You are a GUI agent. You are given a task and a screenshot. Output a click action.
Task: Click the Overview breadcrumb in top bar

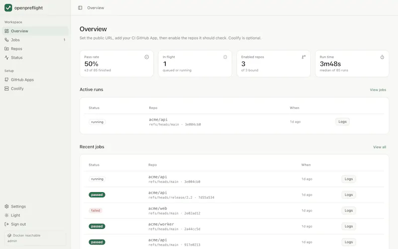(96, 8)
